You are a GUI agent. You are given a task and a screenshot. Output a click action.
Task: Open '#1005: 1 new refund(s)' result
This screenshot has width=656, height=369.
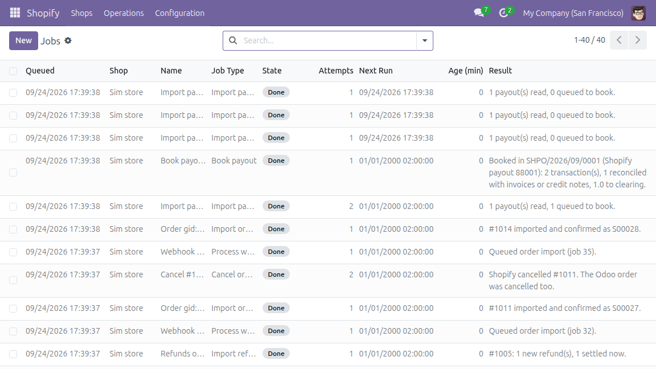pyautogui.click(x=557, y=354)
